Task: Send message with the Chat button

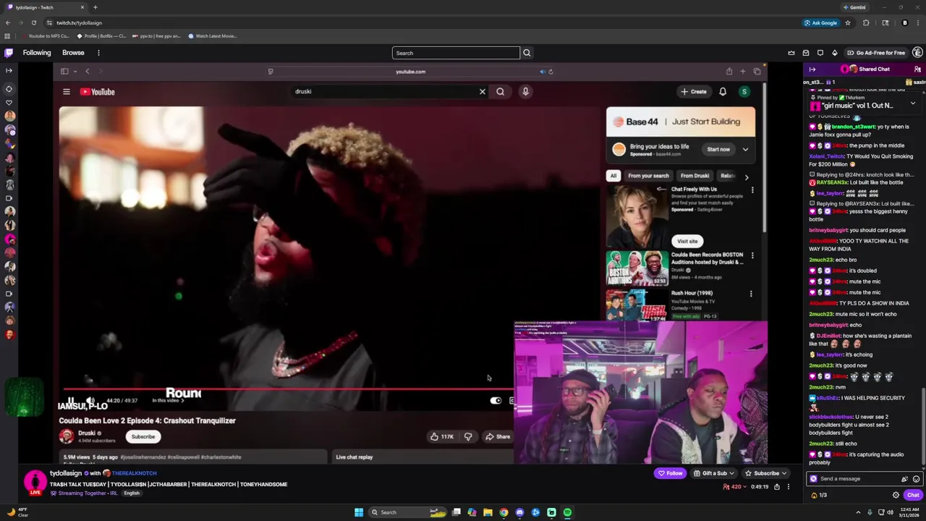Action: click(913, 495)
